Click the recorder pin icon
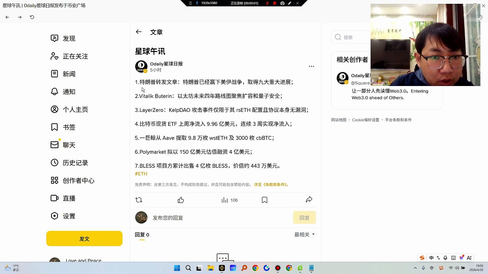 pos(197,3)
